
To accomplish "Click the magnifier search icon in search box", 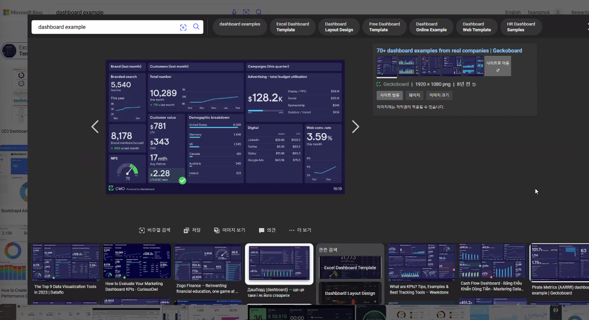I will coord(196,26).
